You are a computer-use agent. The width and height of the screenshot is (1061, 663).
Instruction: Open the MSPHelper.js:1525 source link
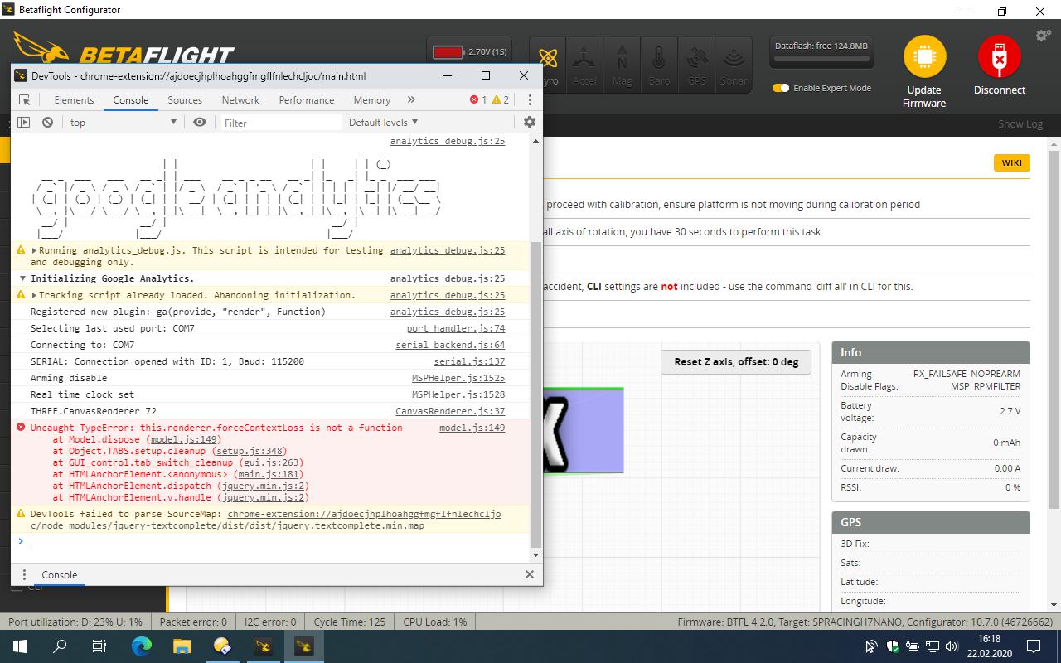[x=458, y=378]
